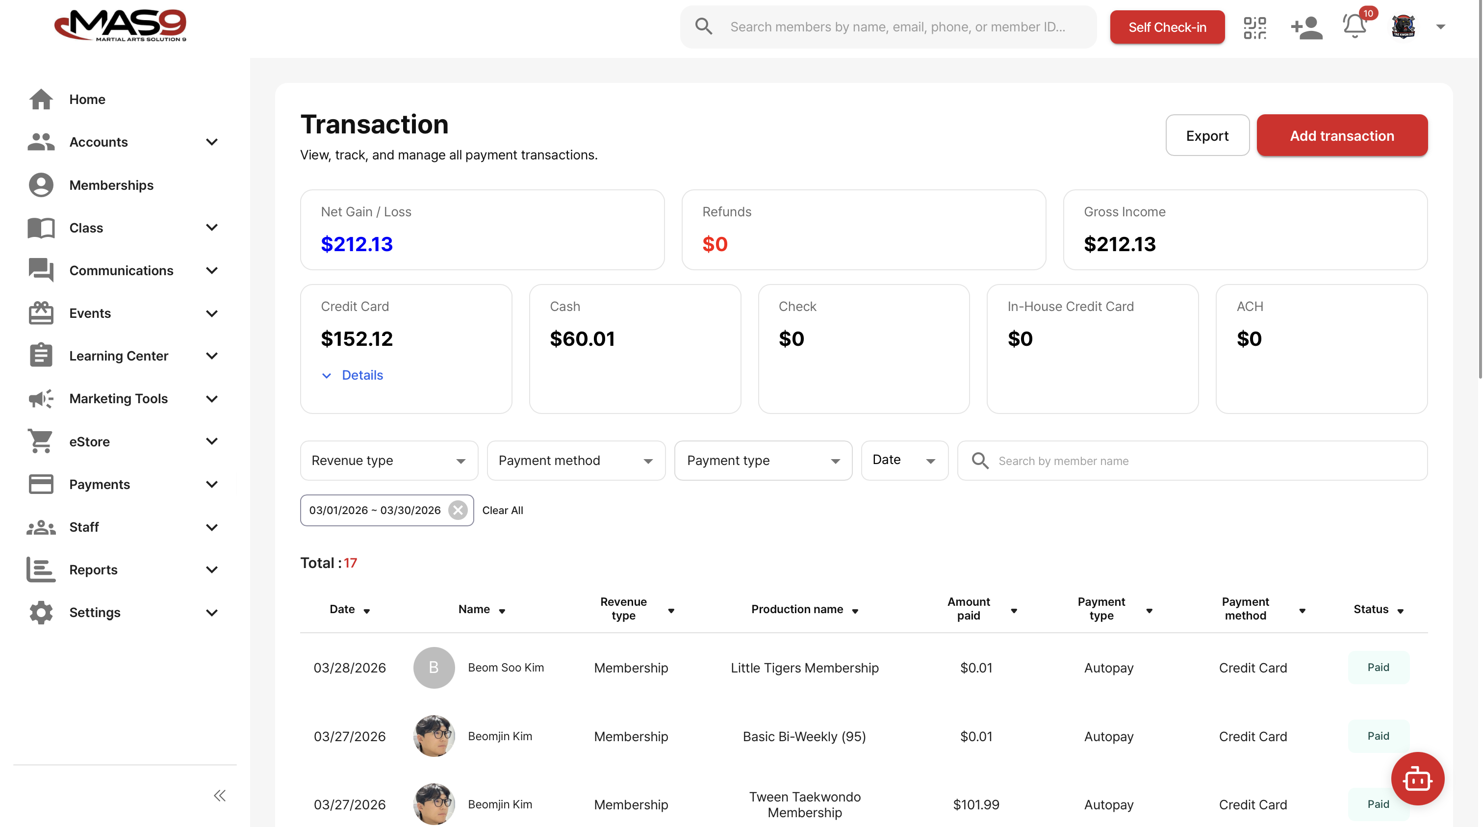The width and height of the screenshot is (1483, 827).
Task: Click the add new member icon
Action: pyautogui.click(x=1305, y=26)
